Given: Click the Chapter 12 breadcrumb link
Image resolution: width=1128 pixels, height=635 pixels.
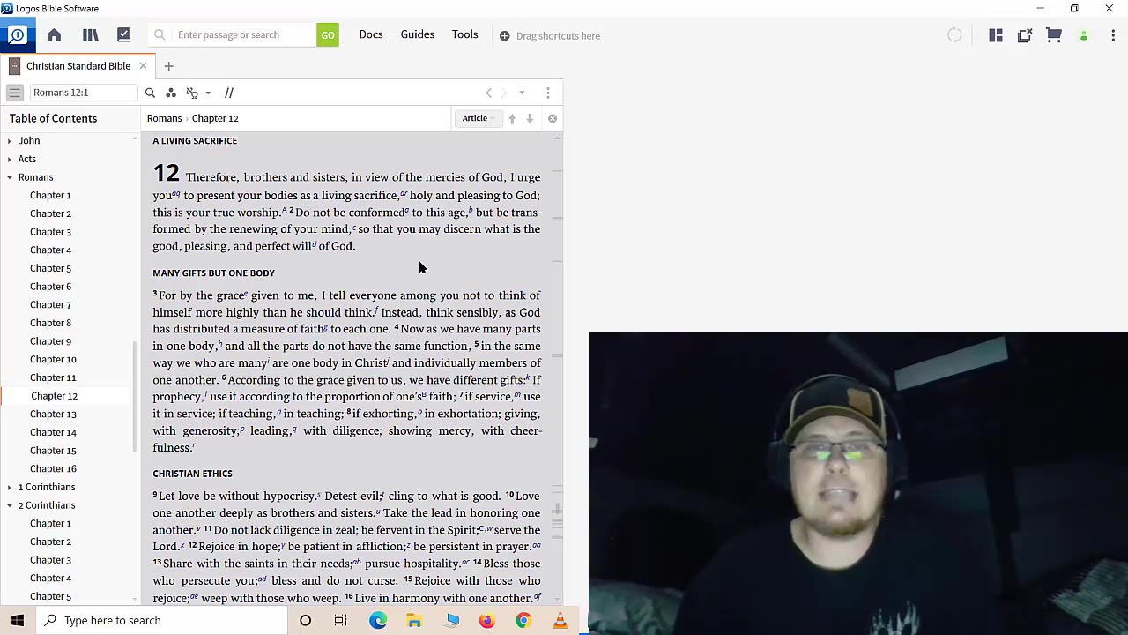Looking at the screenshot, I should point(215,118).
